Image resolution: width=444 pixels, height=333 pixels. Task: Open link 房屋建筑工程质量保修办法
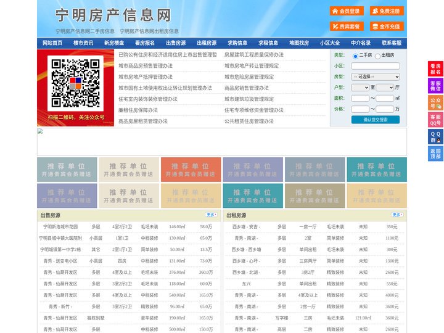click(x=254, y=55)
